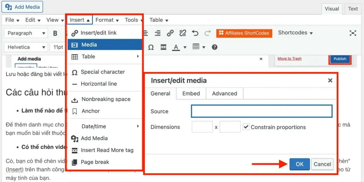Click the Add Media button

tap(22, 7)
